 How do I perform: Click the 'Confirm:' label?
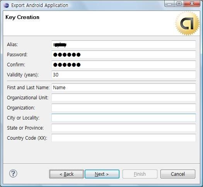[16, 65]
